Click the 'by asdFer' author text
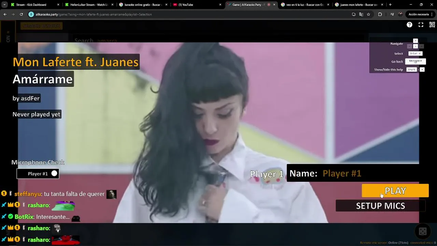Screen dimensions: 437x246 26,98
